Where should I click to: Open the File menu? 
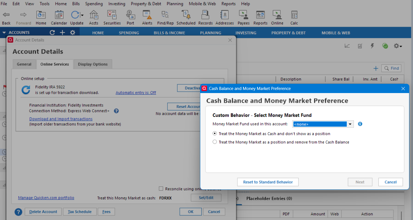[4, 4]
